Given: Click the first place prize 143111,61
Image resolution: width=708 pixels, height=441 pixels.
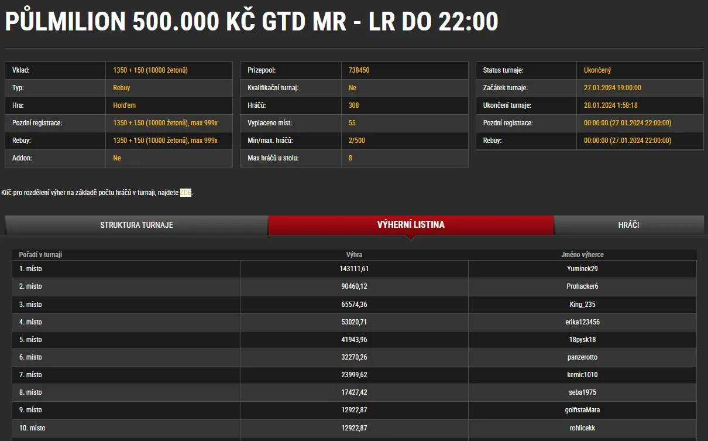Looking at the screenshot, I should pyautogui.click(x=354, y=269).
